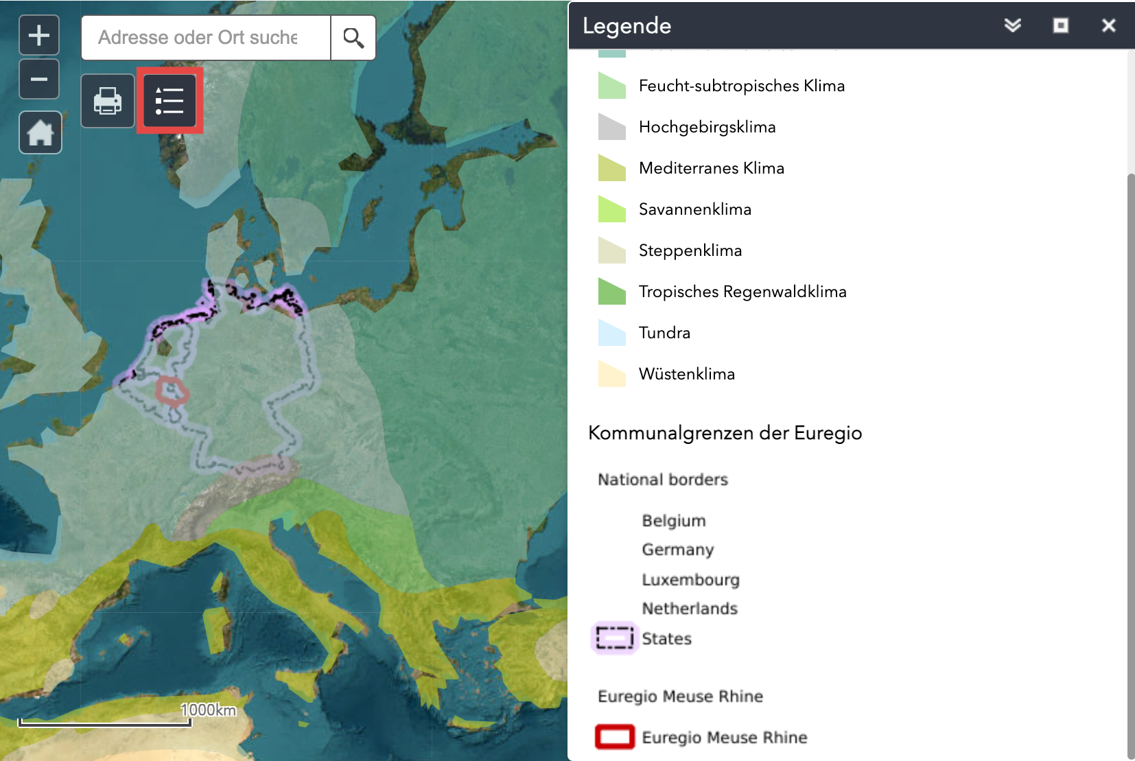Close the Legende panel
The image size is (1135, 761).
(1108, 25)
